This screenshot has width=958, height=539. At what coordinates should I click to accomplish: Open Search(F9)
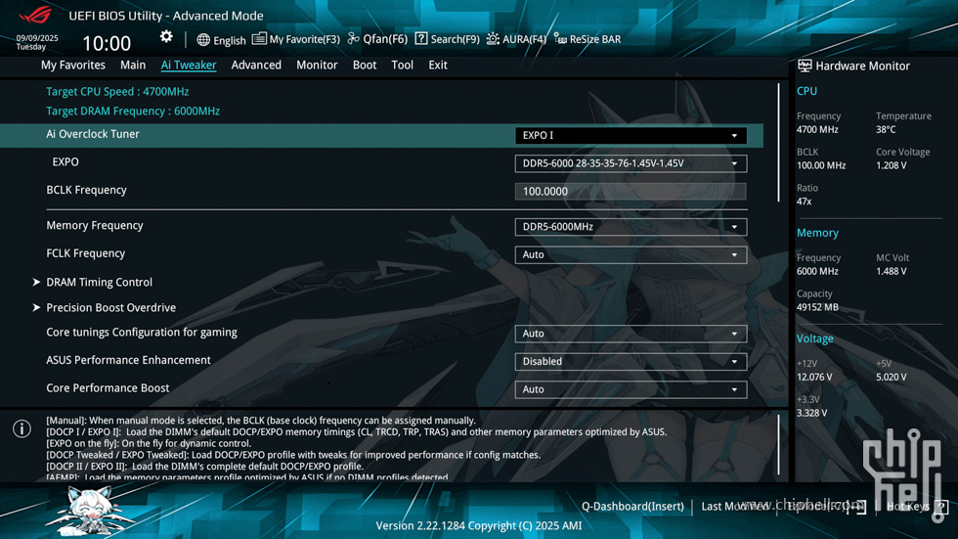point(455,39)
